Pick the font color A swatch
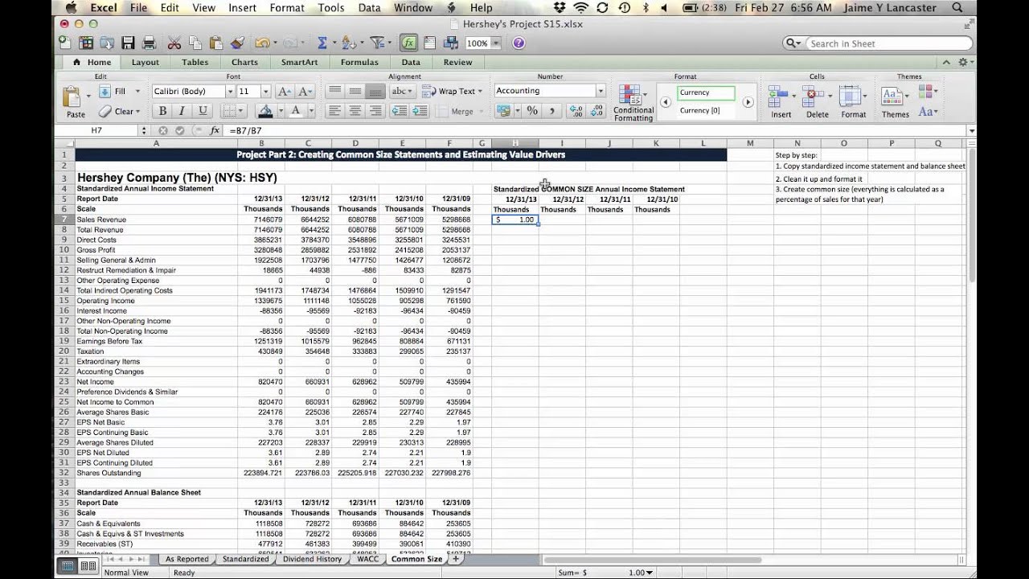 [x=296, y=111]
